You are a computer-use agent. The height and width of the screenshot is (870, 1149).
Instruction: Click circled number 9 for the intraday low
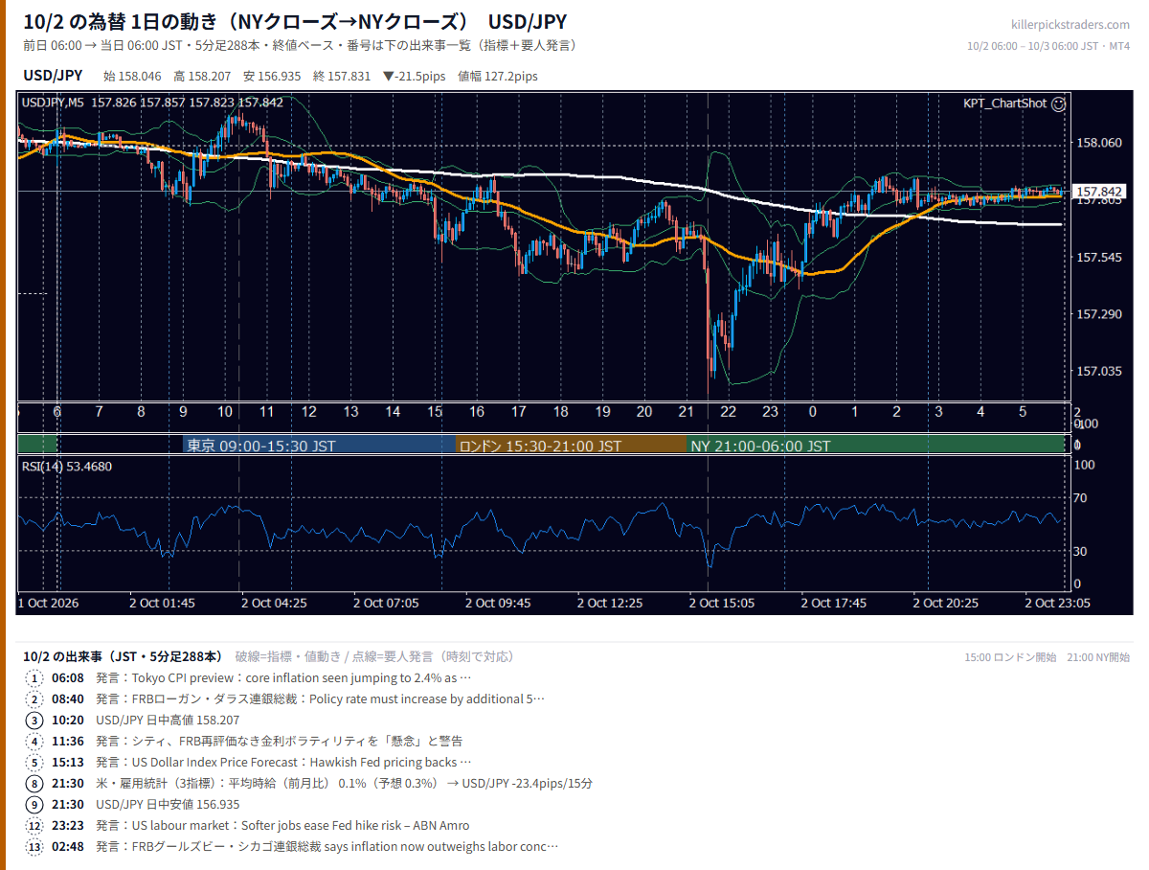(35, 804)
